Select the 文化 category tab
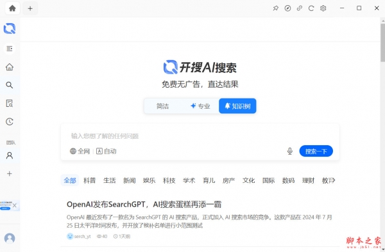 (248, 180)
